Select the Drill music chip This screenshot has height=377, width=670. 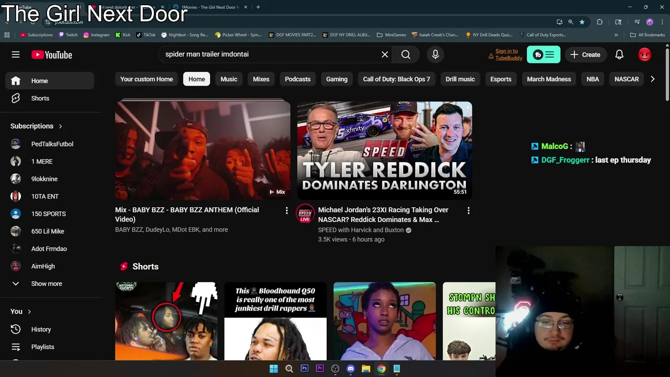point(460,79)
